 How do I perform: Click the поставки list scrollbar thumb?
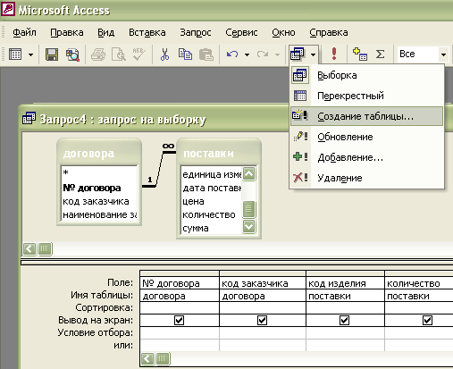(248, 209)
